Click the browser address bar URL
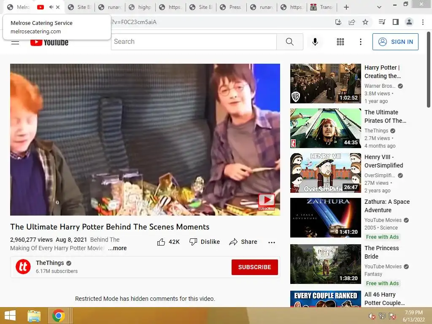 pyautogui.click(x=134, y=22)
